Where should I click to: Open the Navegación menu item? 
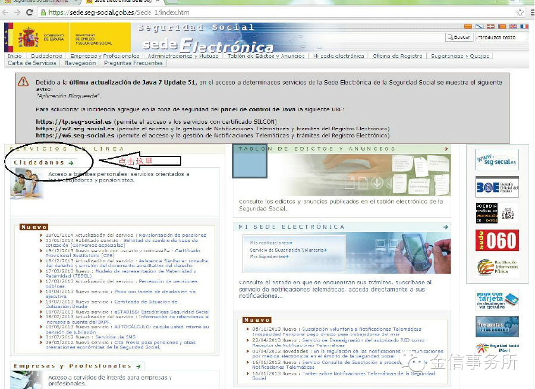[x=80, y=63]
